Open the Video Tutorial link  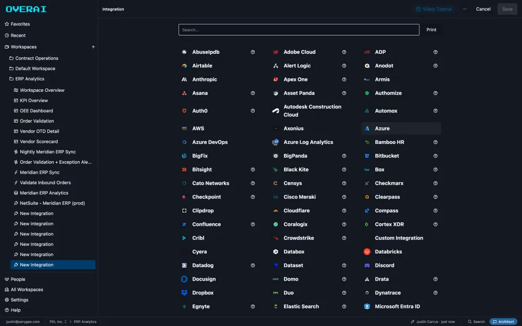(x=434, y=9)
